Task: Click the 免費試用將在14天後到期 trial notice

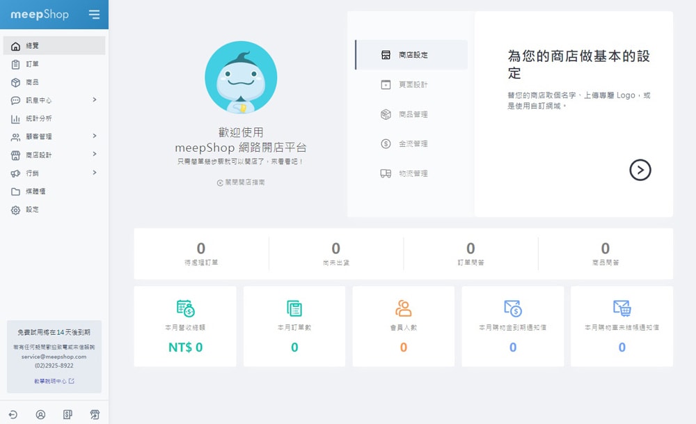Action: 54,332
